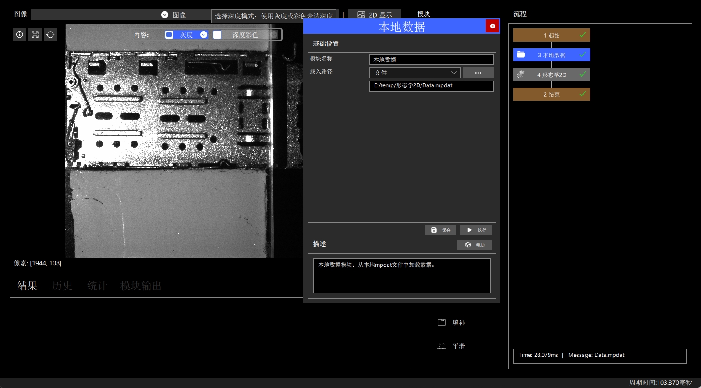Click the fit-to-screen expand icon
The width and height of the screenshot is (701, 388).
pyautogui.click(x=35, y=35)
